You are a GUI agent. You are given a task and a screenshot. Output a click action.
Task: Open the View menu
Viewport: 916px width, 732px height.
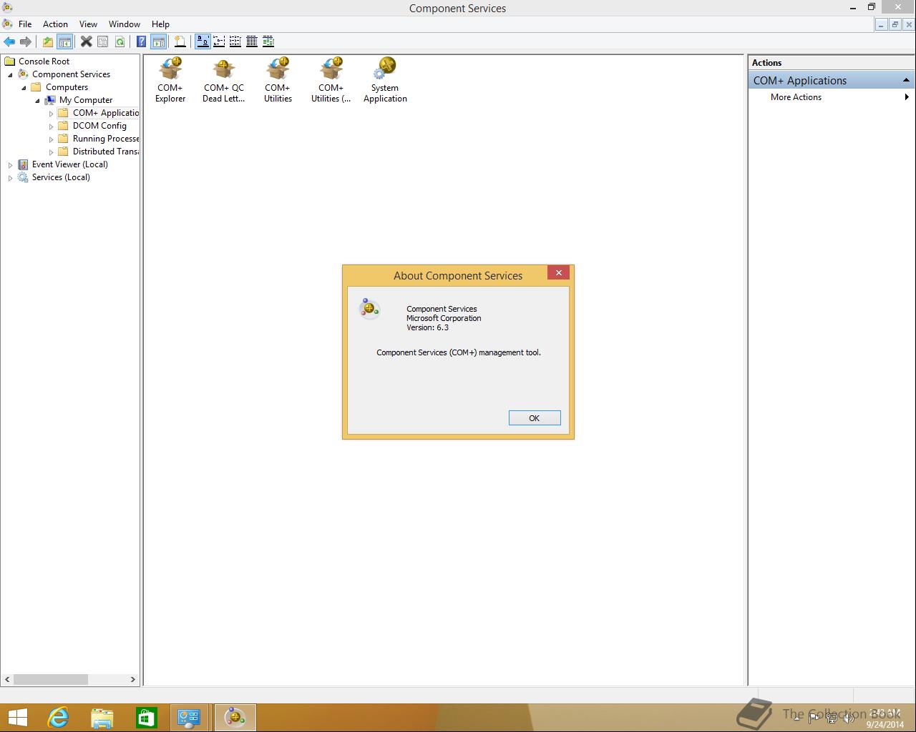pyautogui.click(x=88, y=24)
